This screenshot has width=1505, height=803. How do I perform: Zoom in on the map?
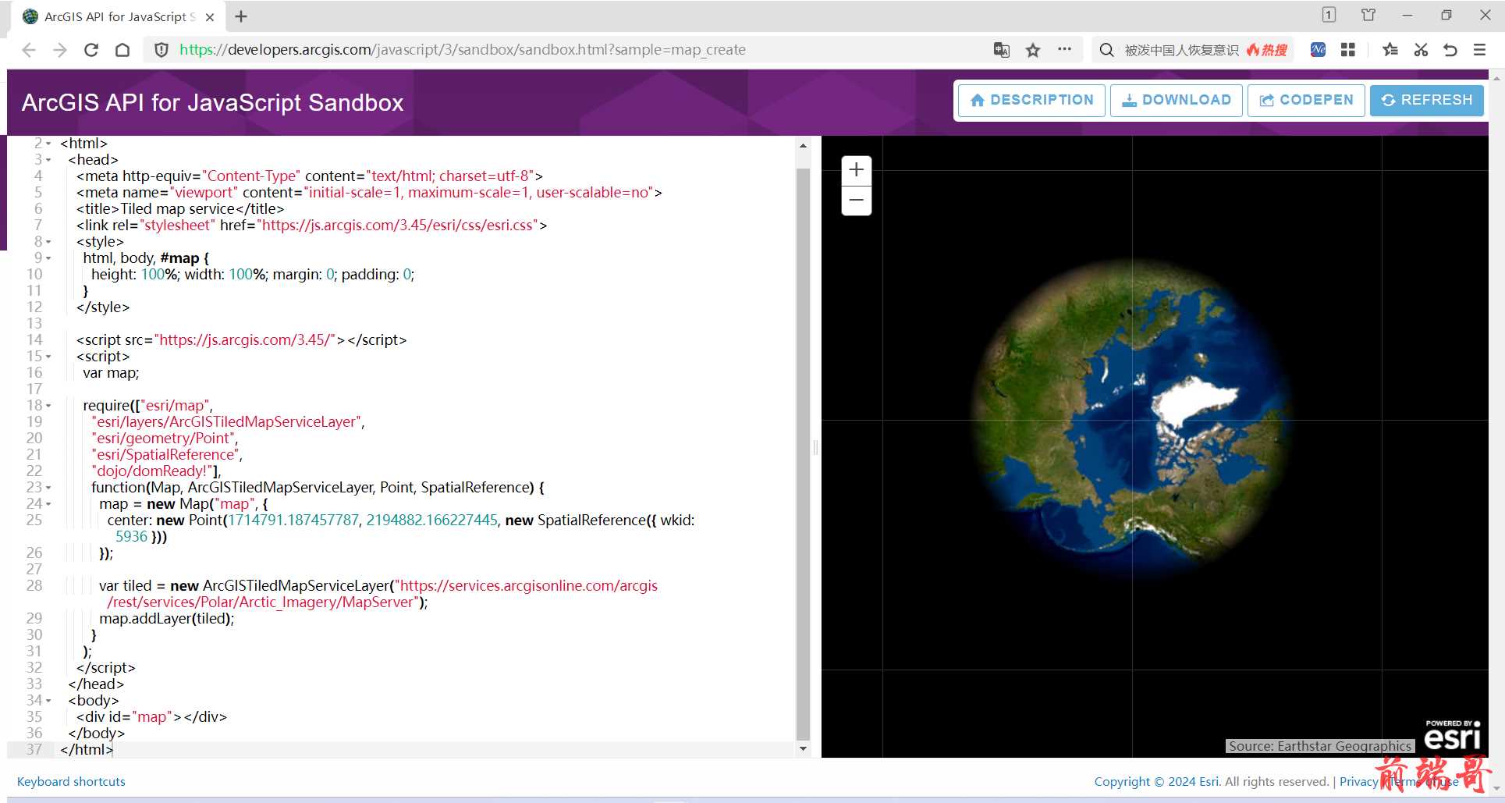click(x=856, y=169)
